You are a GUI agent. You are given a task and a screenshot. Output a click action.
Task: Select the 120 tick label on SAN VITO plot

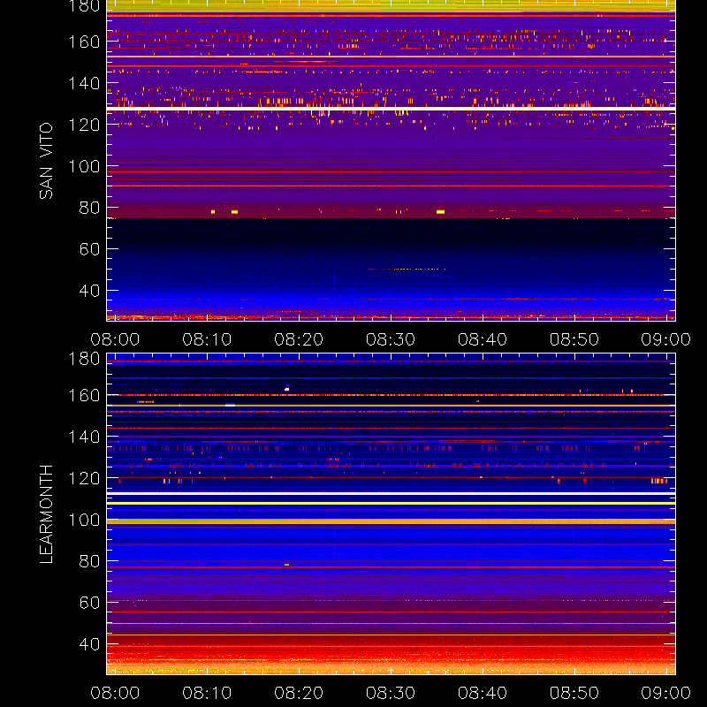84,125
